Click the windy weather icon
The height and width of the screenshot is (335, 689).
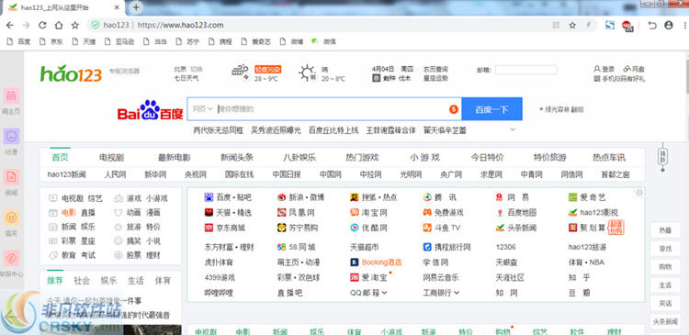241,73
